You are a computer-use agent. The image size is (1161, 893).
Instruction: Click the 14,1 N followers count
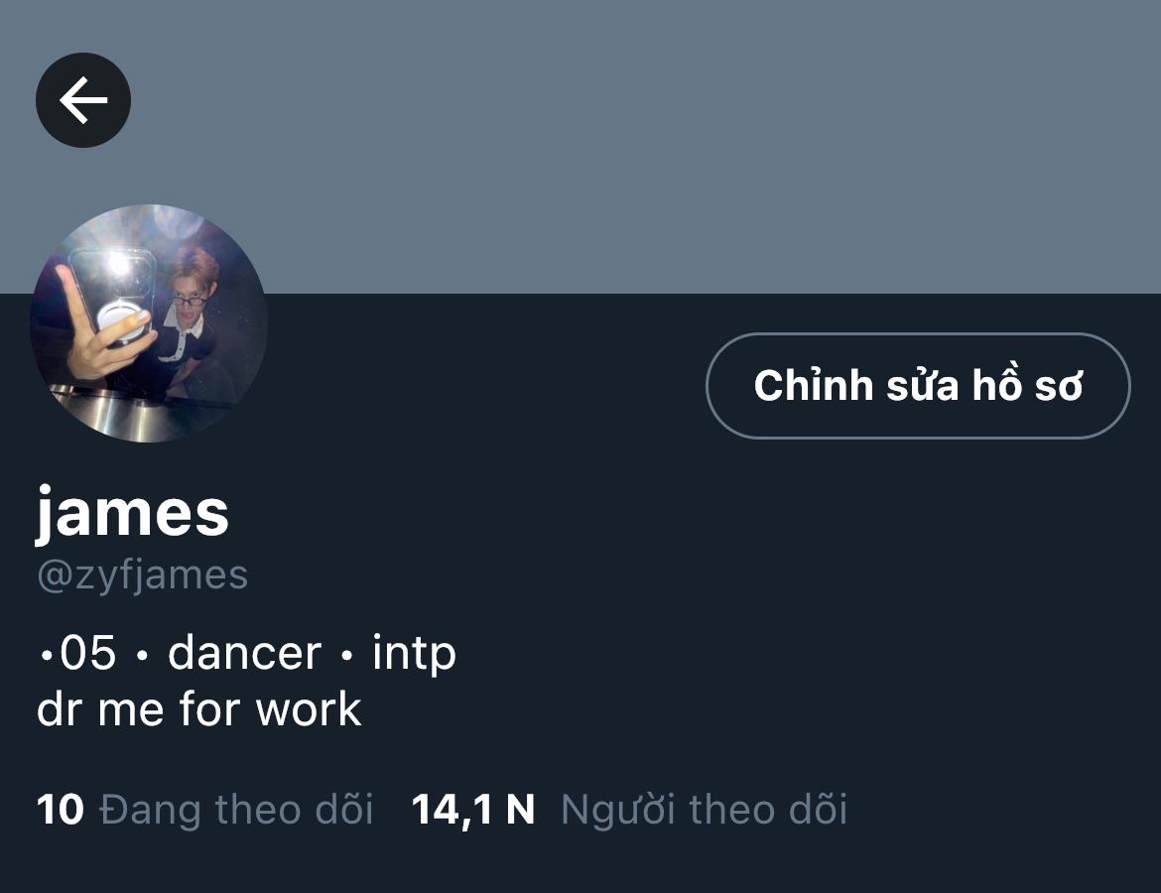pyautogui.click(x=473, y=810)
